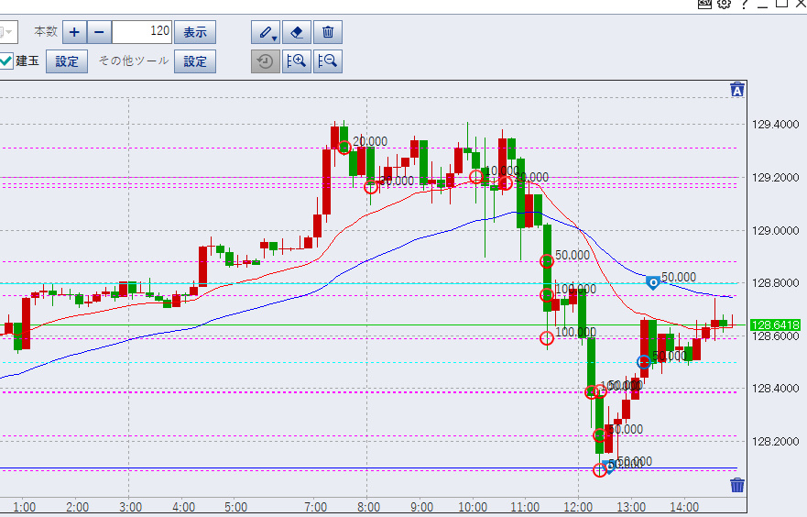Click the 表示 button
The width and height of the screenshot is (807, 517).
194,32
